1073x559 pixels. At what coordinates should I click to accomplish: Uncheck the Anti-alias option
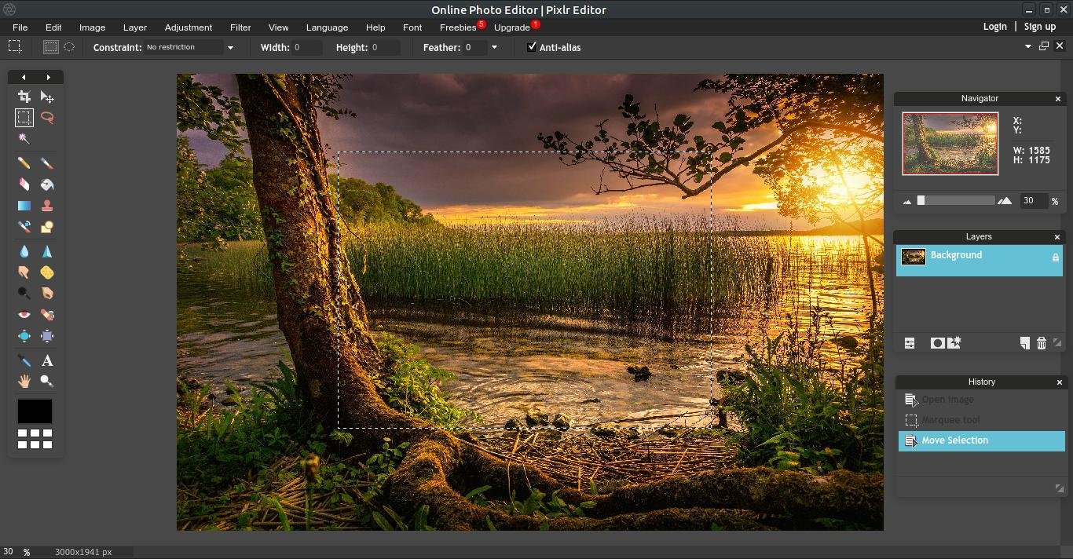click(532, 47)
